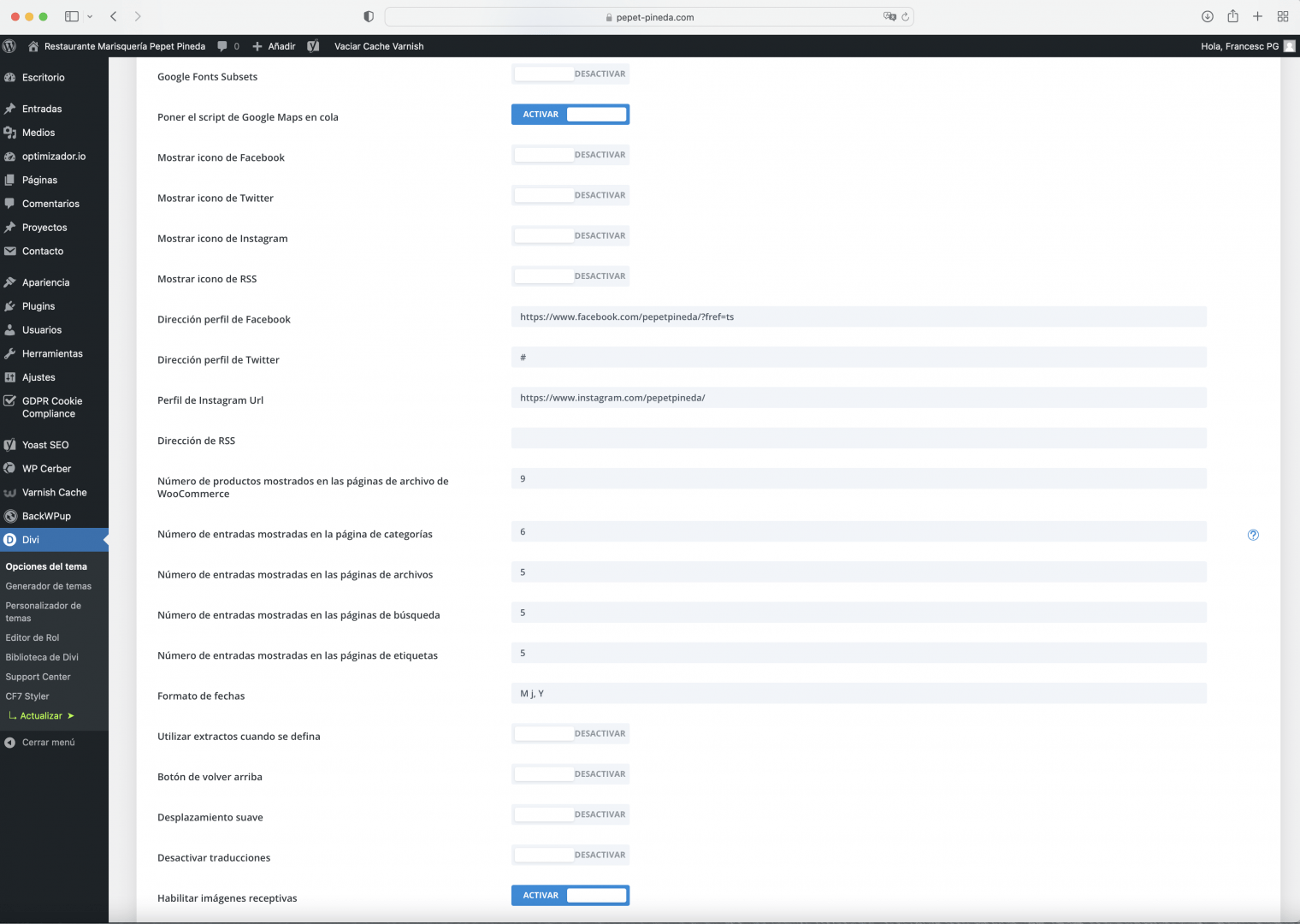This screenshot has height=924, width=1300.
Task: Click the plus icon next to Añadir
Action: 257,46
